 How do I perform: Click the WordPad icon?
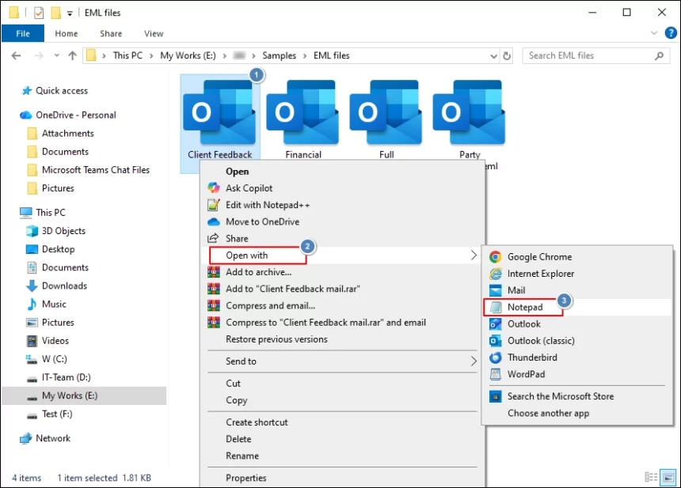pyautogui.click(x=495, y=374)
